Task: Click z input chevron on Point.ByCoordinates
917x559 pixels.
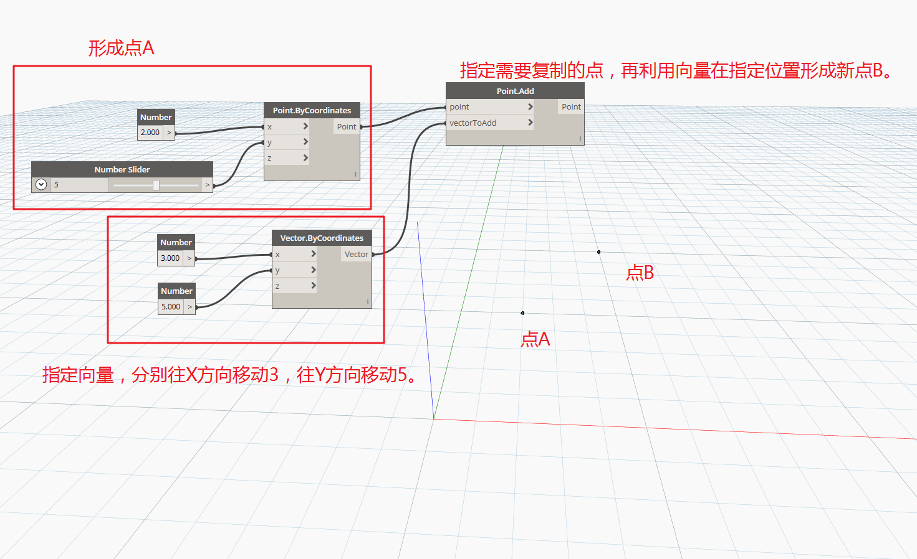Action: pos(305,158)
